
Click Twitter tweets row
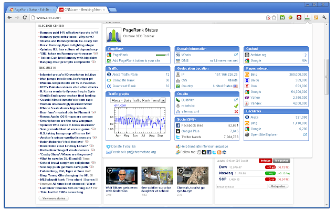click(207, 137)
